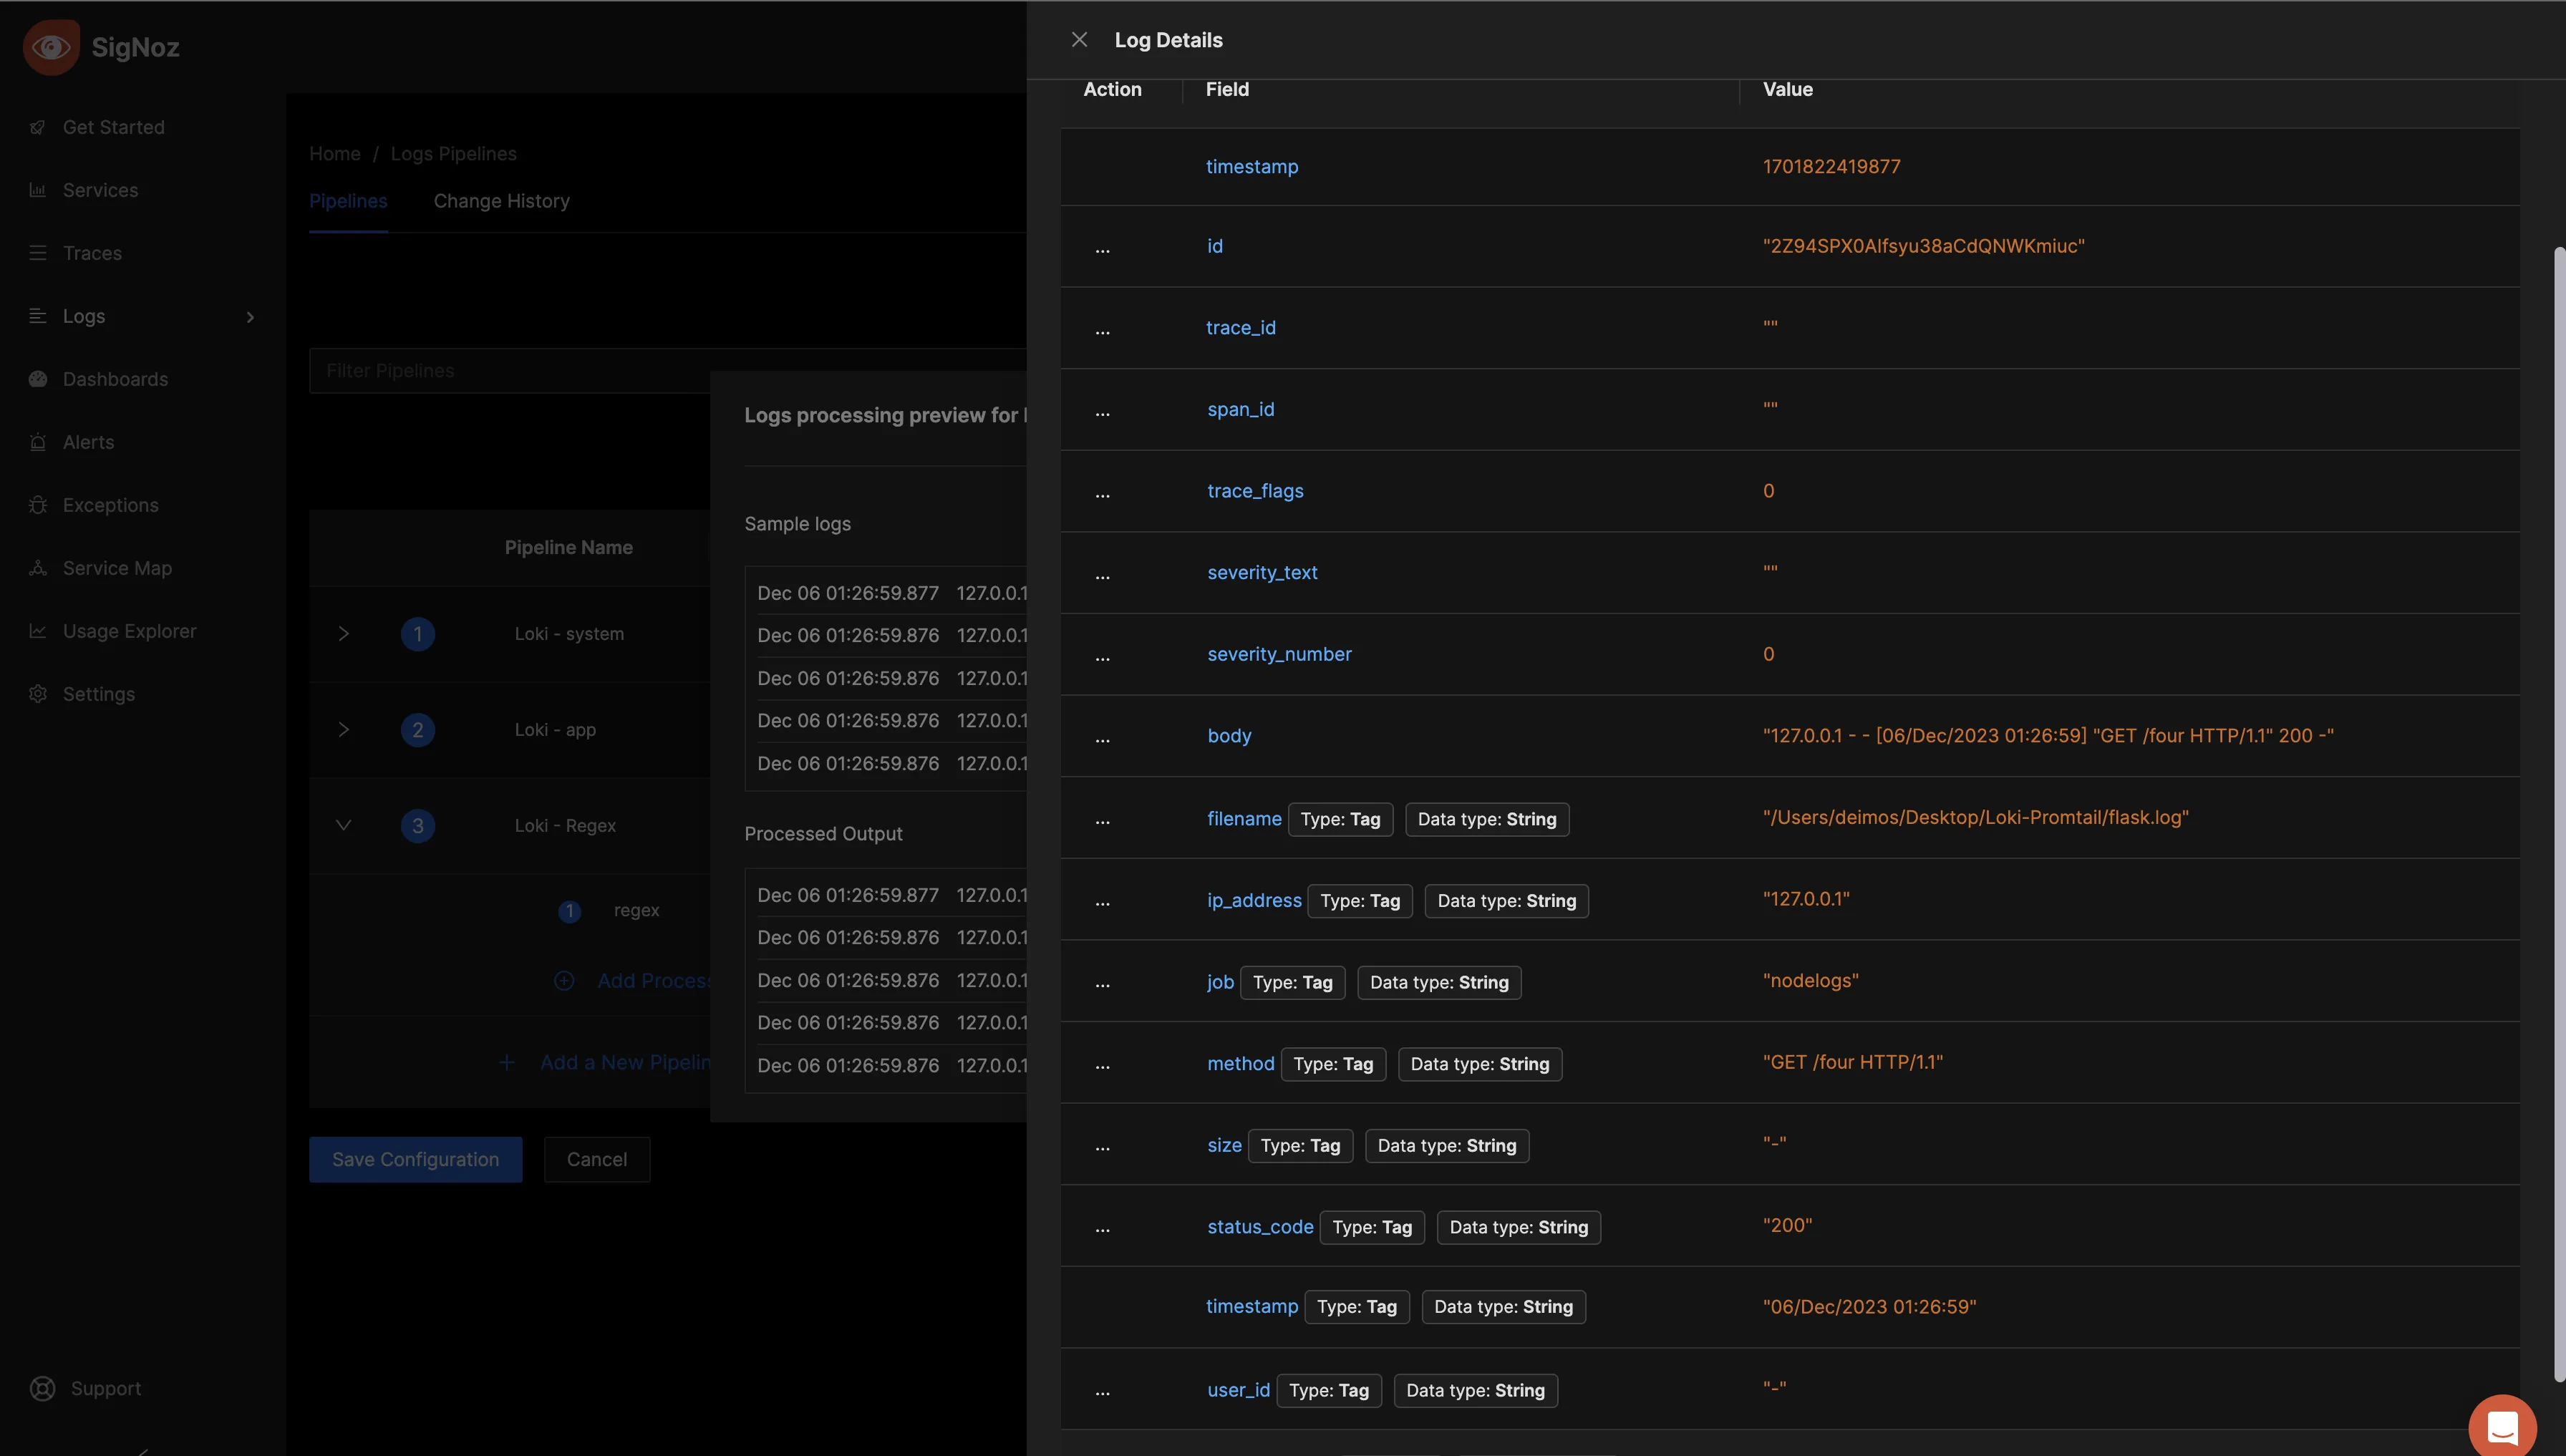Click the Field column header
2566x1456 pixels.
1227,89
